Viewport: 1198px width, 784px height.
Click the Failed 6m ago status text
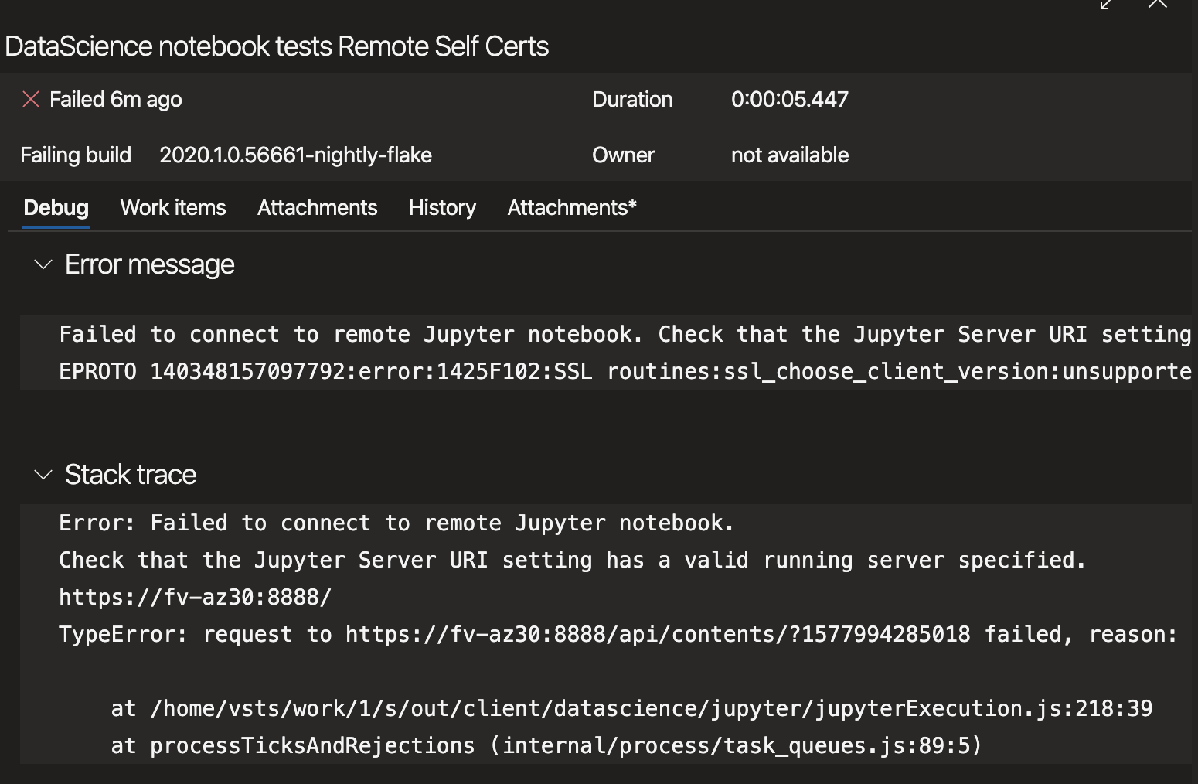[x=116, y=99]
